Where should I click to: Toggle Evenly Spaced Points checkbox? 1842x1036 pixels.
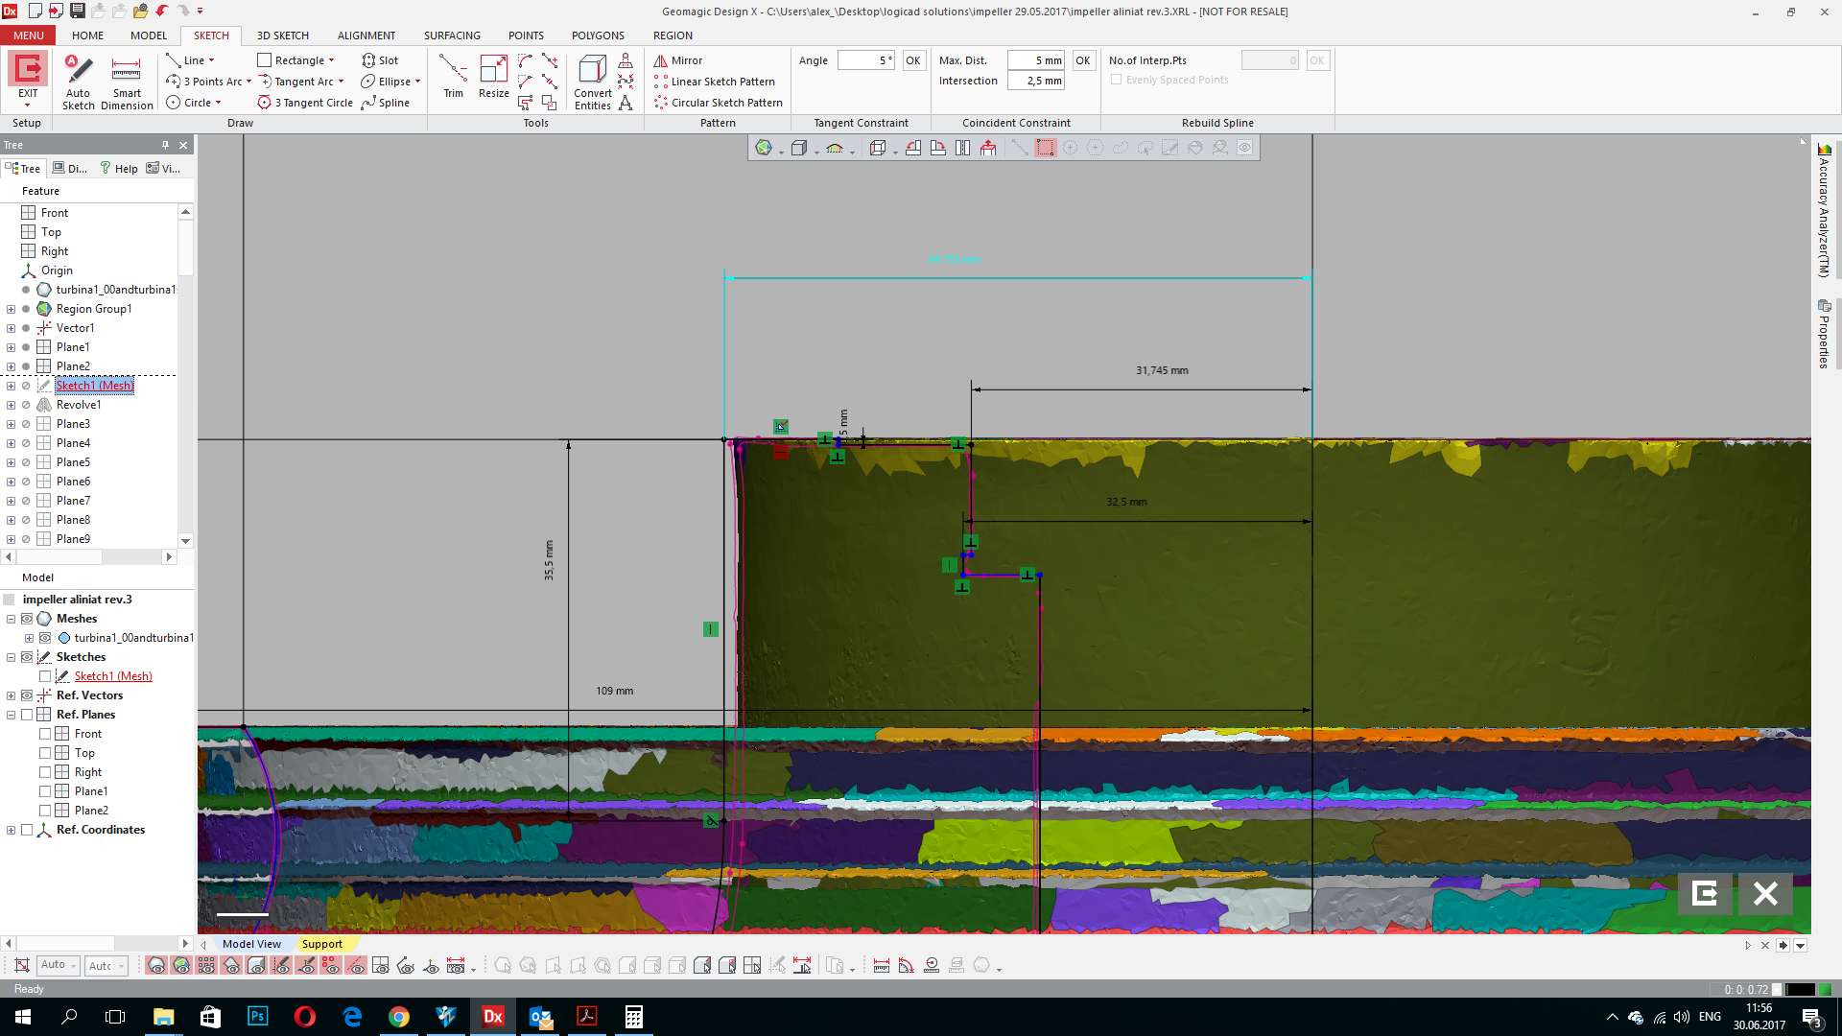[1116, 80]
